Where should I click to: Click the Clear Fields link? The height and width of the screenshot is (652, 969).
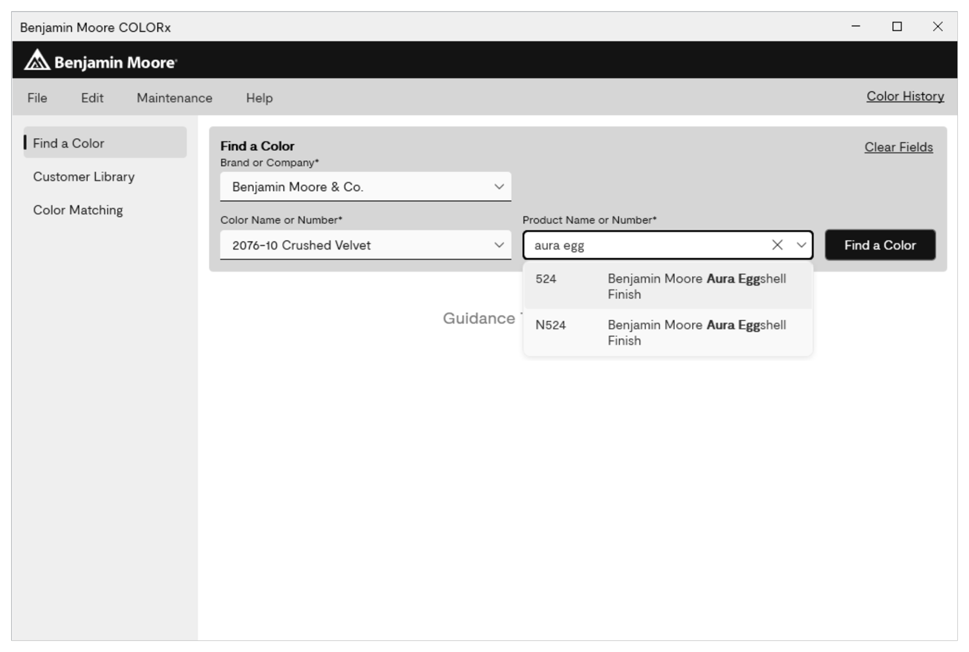pos(898,147)
